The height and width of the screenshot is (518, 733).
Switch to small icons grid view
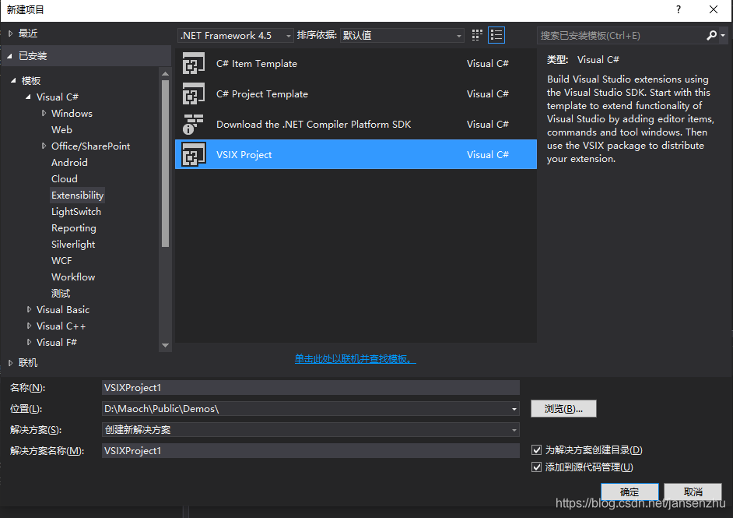(477, 35)
